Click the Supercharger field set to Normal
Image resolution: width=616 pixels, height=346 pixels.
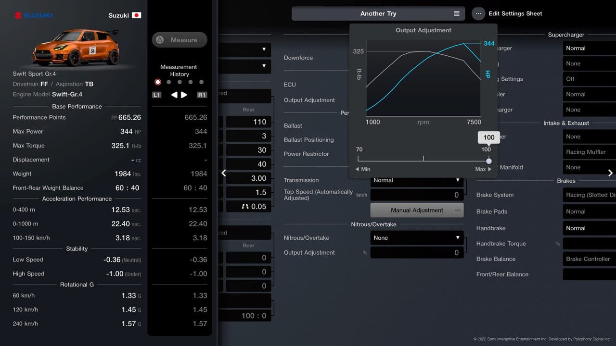pyautogui.click(x=590, y=48)
